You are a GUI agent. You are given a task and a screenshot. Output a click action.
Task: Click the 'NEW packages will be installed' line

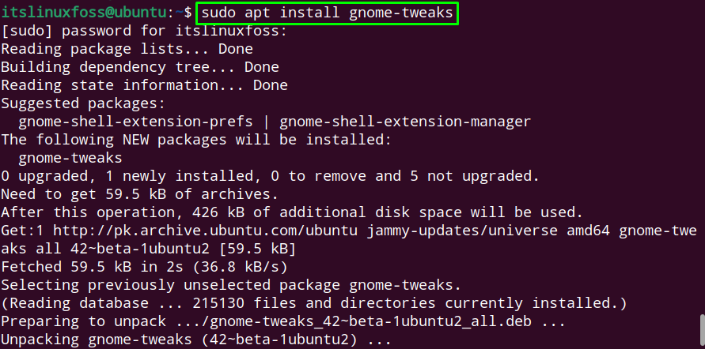196,140
